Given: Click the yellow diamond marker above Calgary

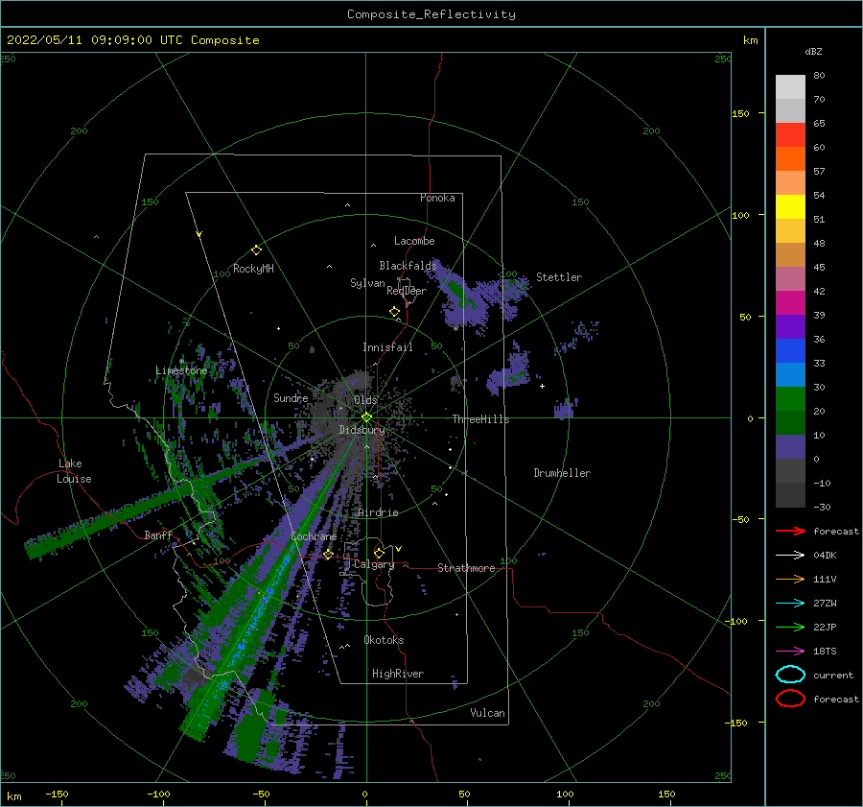Looking at the screenshot, I should pyautogui.click(x=379, y=553).
